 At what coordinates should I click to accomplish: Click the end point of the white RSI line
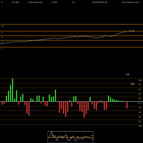tap(127, 31)
